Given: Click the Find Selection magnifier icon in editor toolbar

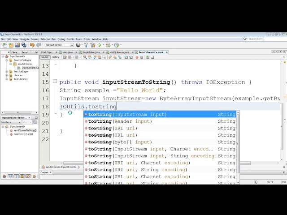Looking at the screenshot, I should point(85,57).
